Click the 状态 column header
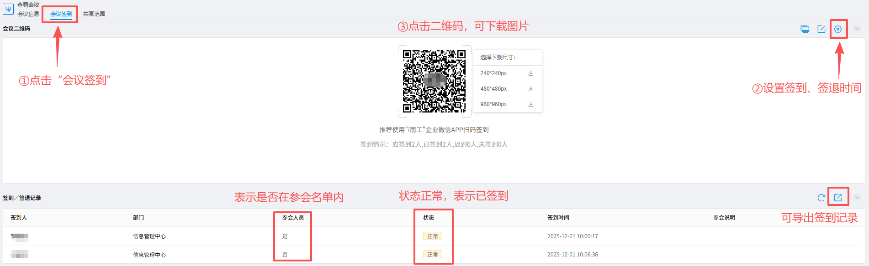The image size is (869, 266). (x=429, y=218)
